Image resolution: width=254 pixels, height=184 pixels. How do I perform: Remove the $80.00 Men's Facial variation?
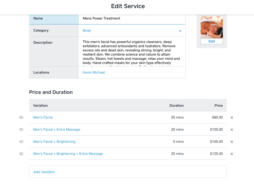(232, 118)
